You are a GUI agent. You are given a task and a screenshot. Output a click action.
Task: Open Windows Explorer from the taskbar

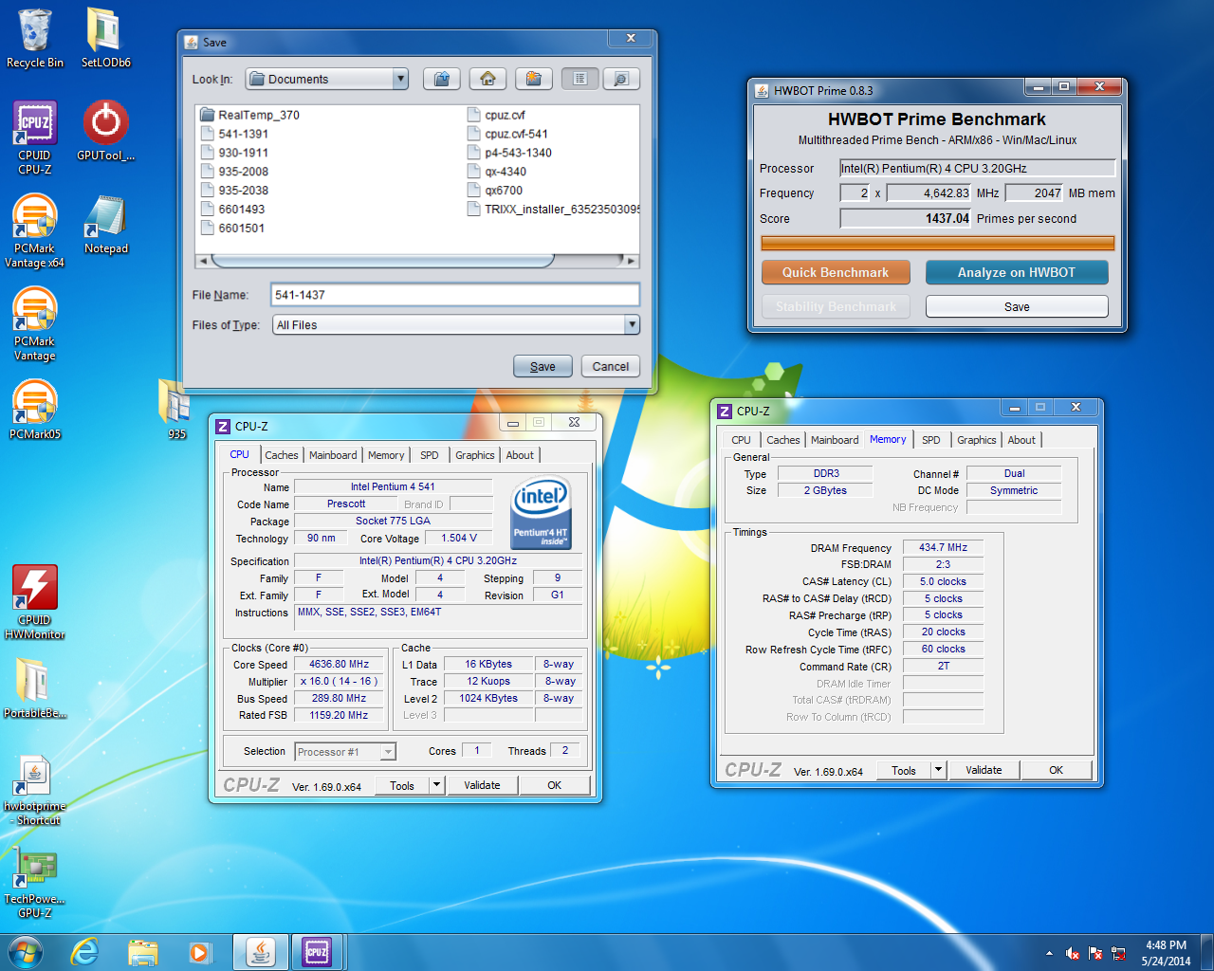click(x=142, y=952)
